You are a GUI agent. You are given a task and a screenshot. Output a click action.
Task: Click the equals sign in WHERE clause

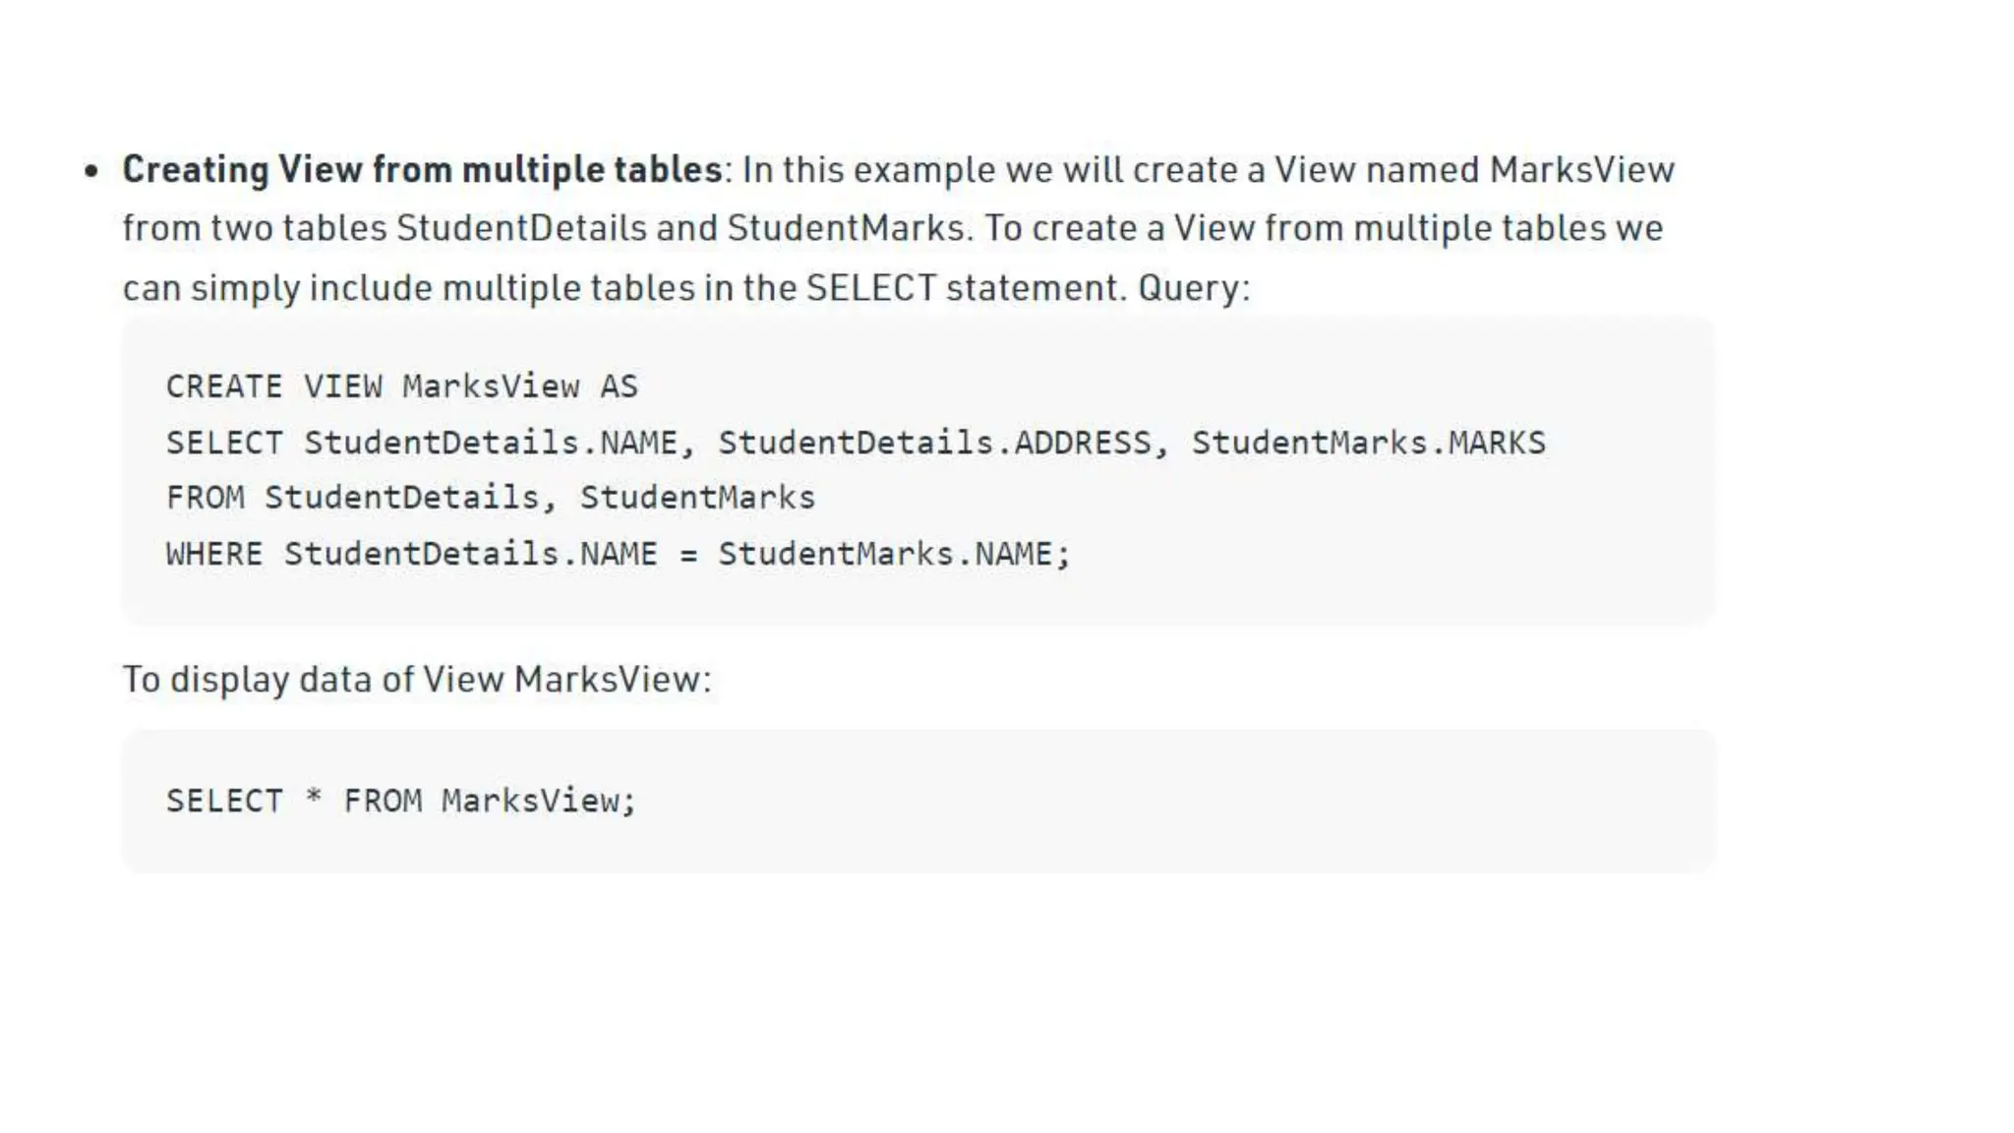[x=688, y=556]
